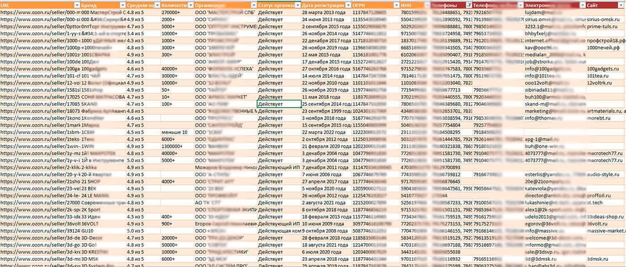Select the email cell apg-1@mail.ru
This screenshot has width=626, height=267.
pos(554,139)
